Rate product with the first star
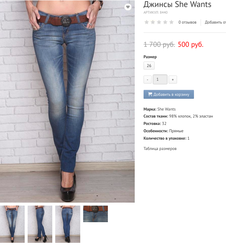Viewport: 226px width, 245px height. click(146, 22)
